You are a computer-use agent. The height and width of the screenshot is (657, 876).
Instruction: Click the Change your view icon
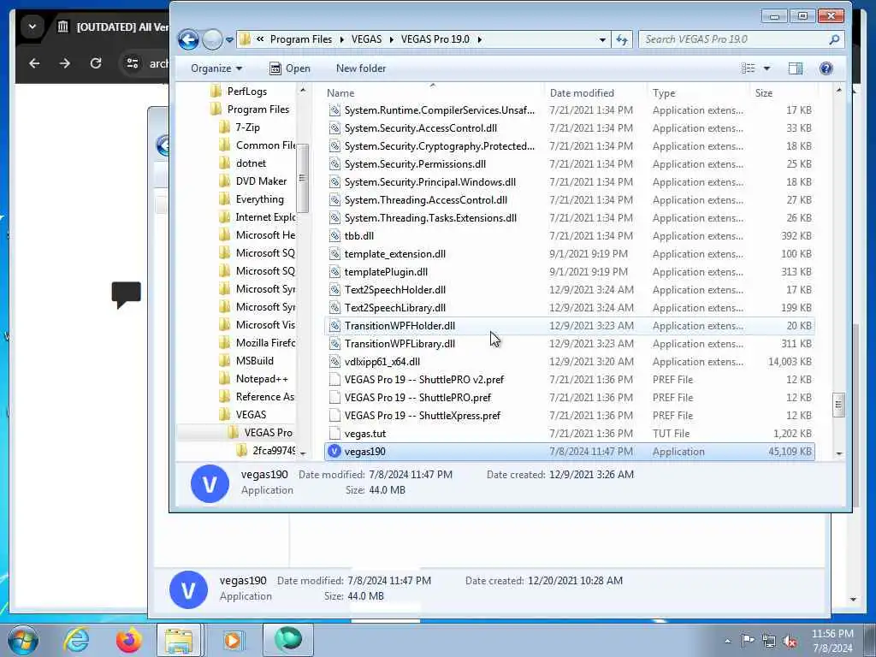pyautogui.click(x=748, y=68)
